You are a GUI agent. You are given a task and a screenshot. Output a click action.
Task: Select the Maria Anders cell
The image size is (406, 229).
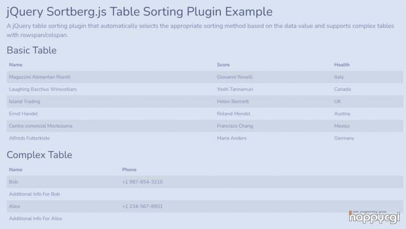pos(232,138)
